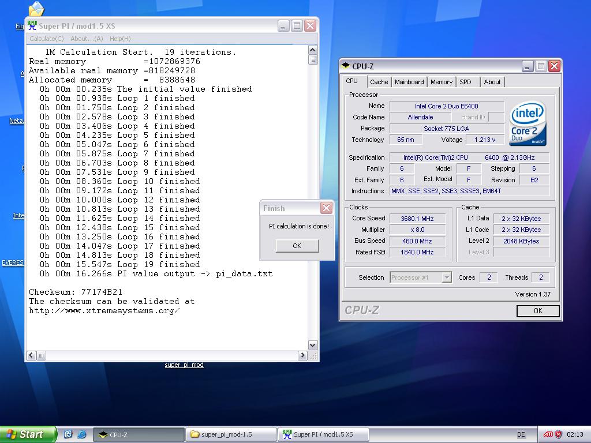Screen dimensions: 591x443
Task: Click the Code Name field Allendale
Action: pyautogui.click(x=420, y=117)
